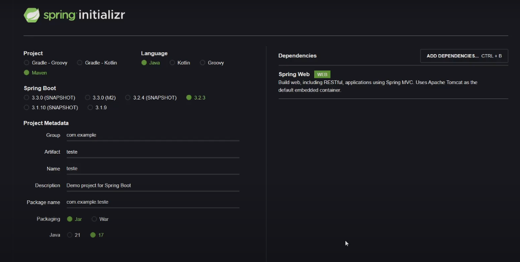
Task: Click the Packaging label
Action: [49, 219]
